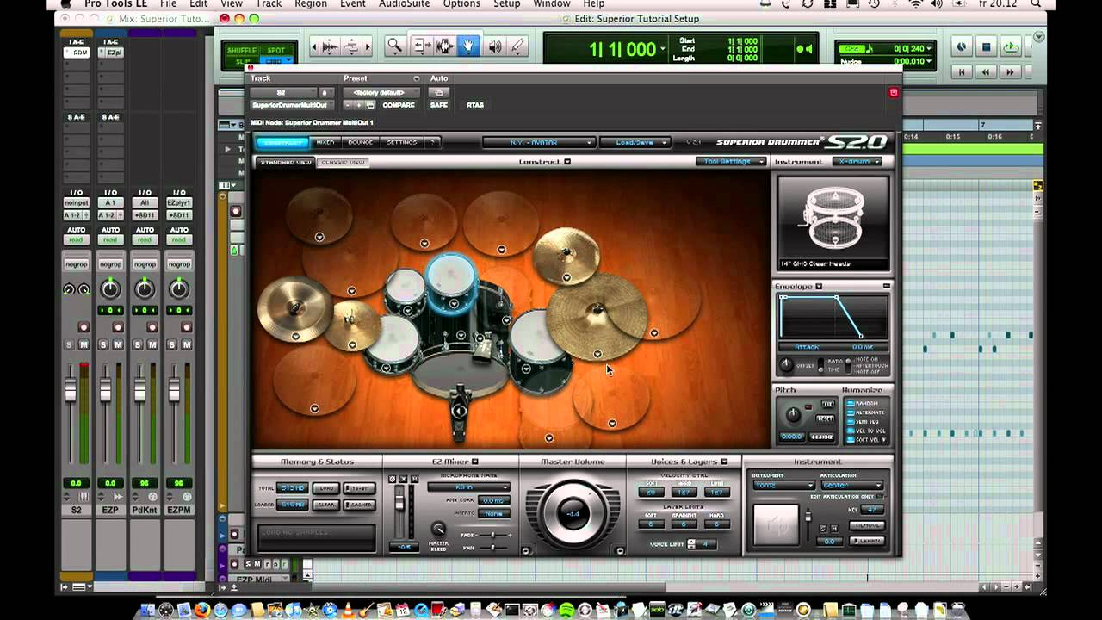Toggle Slip edit mode

(242, 61)
